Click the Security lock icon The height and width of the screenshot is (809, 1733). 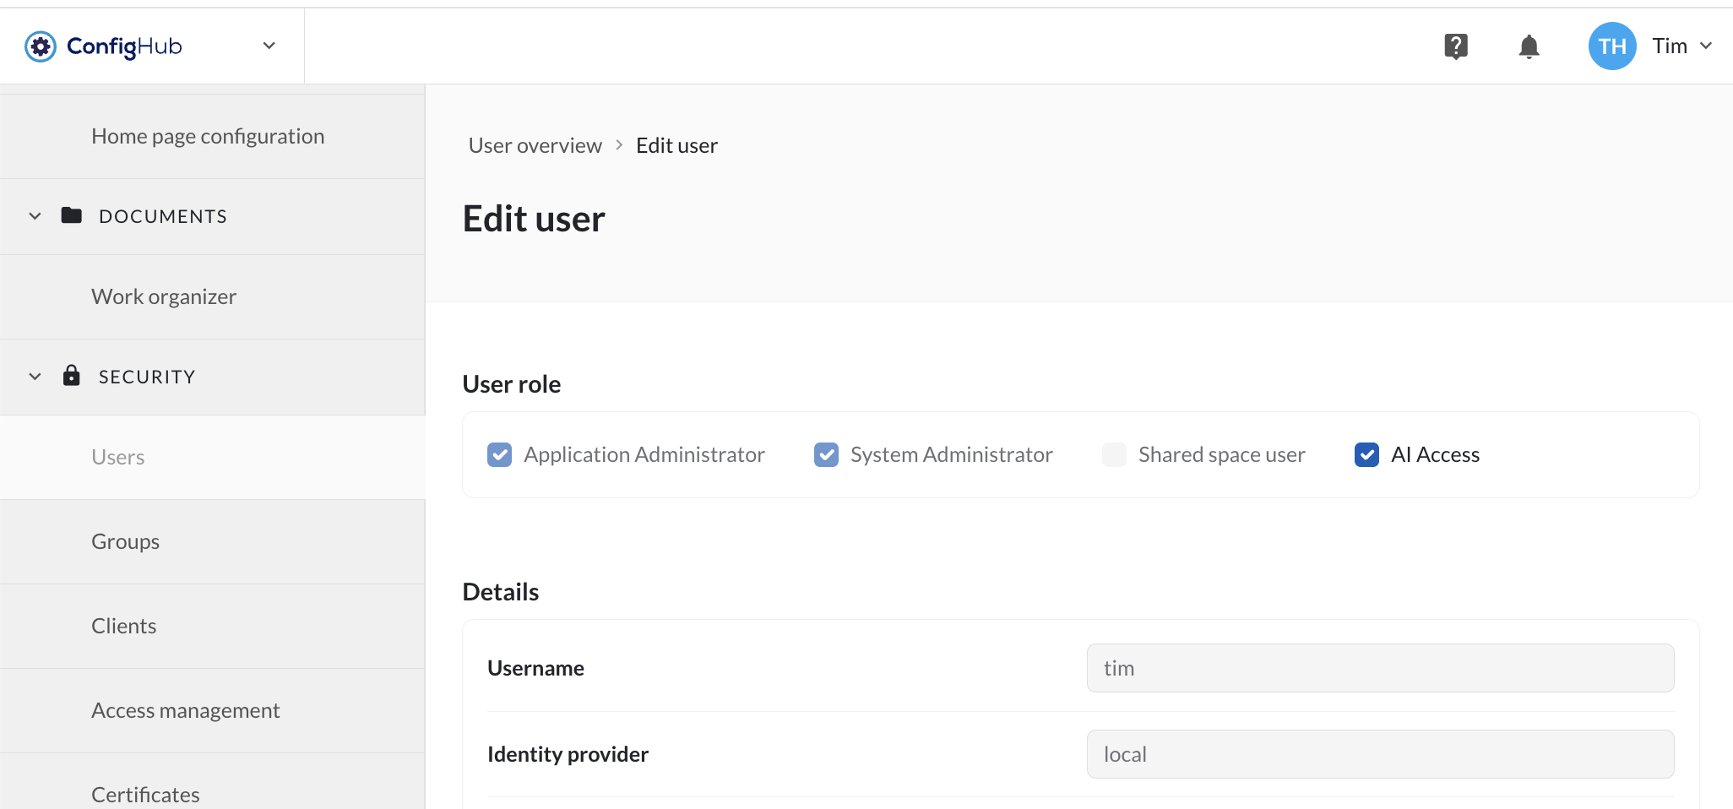[x=72, y=376]
